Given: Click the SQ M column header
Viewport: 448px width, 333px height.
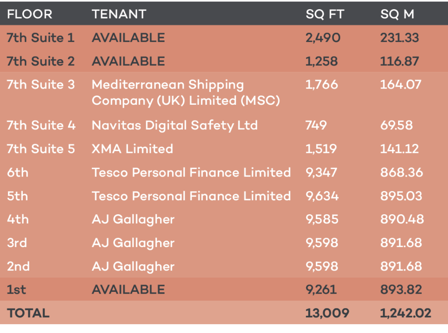Looking at the screenshot, I should tap(397, 14).
